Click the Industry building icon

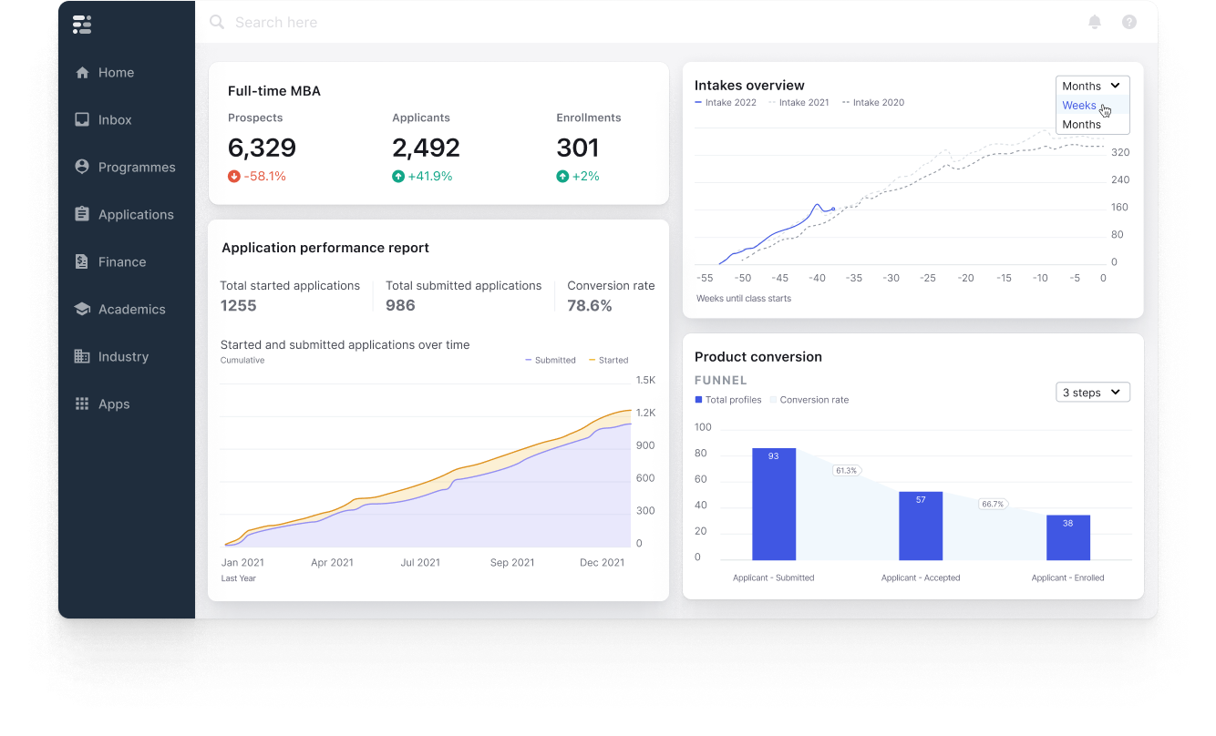pos(82,357)
